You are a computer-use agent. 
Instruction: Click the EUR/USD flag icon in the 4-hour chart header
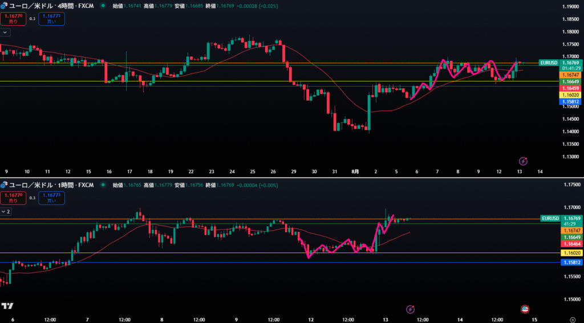[x=4, y=6]
